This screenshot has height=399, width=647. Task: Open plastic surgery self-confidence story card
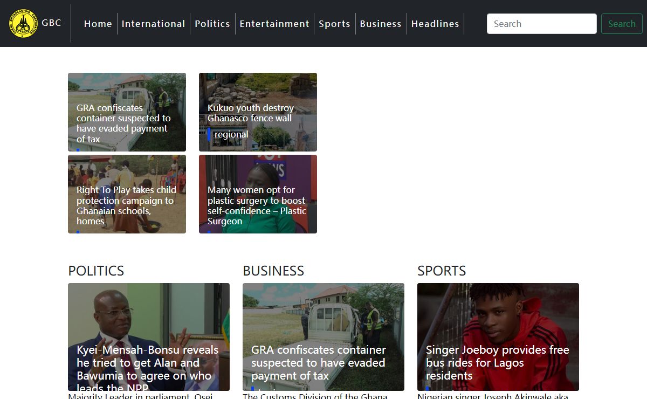(x=258, y=194)
